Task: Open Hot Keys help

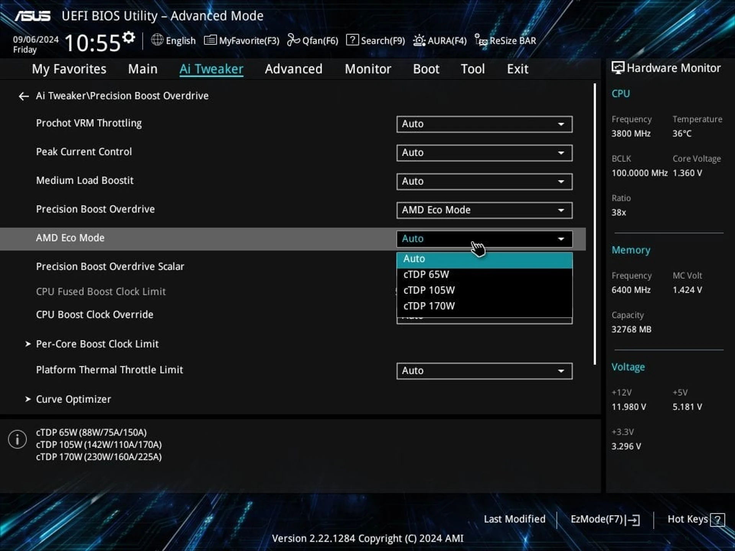Action: [x=696, y=520]
